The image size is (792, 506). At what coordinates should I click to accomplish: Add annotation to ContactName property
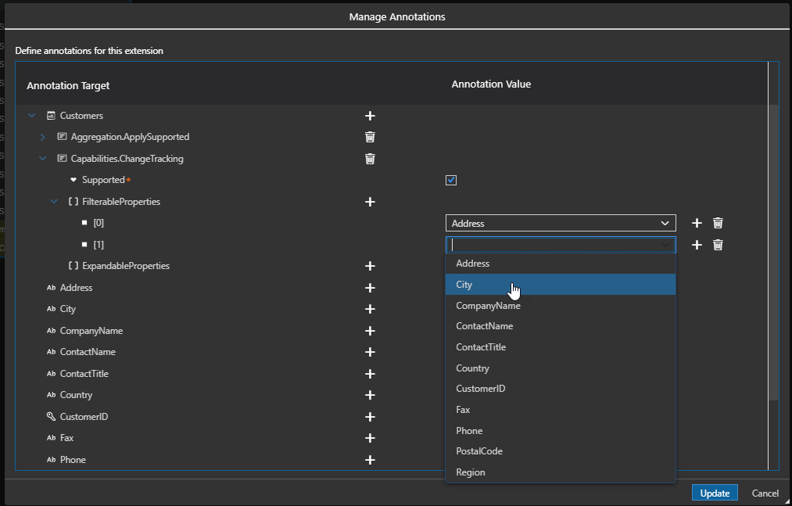coord(370,352)
